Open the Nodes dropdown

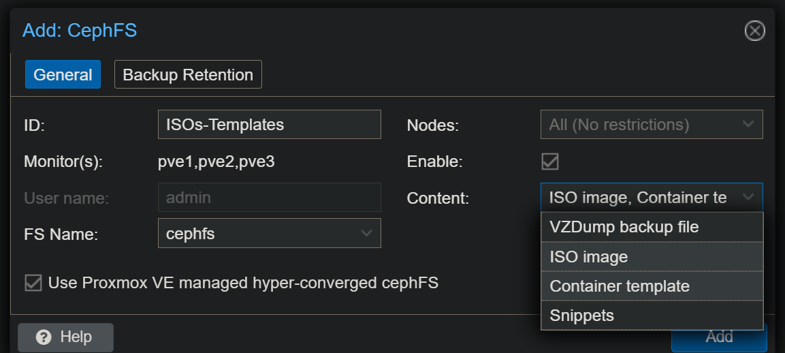click(652, 124)
